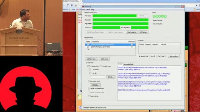Select the Hook if radio button
Image resolution: width=200 pixels, height=112 pixels.
[150, 56]
